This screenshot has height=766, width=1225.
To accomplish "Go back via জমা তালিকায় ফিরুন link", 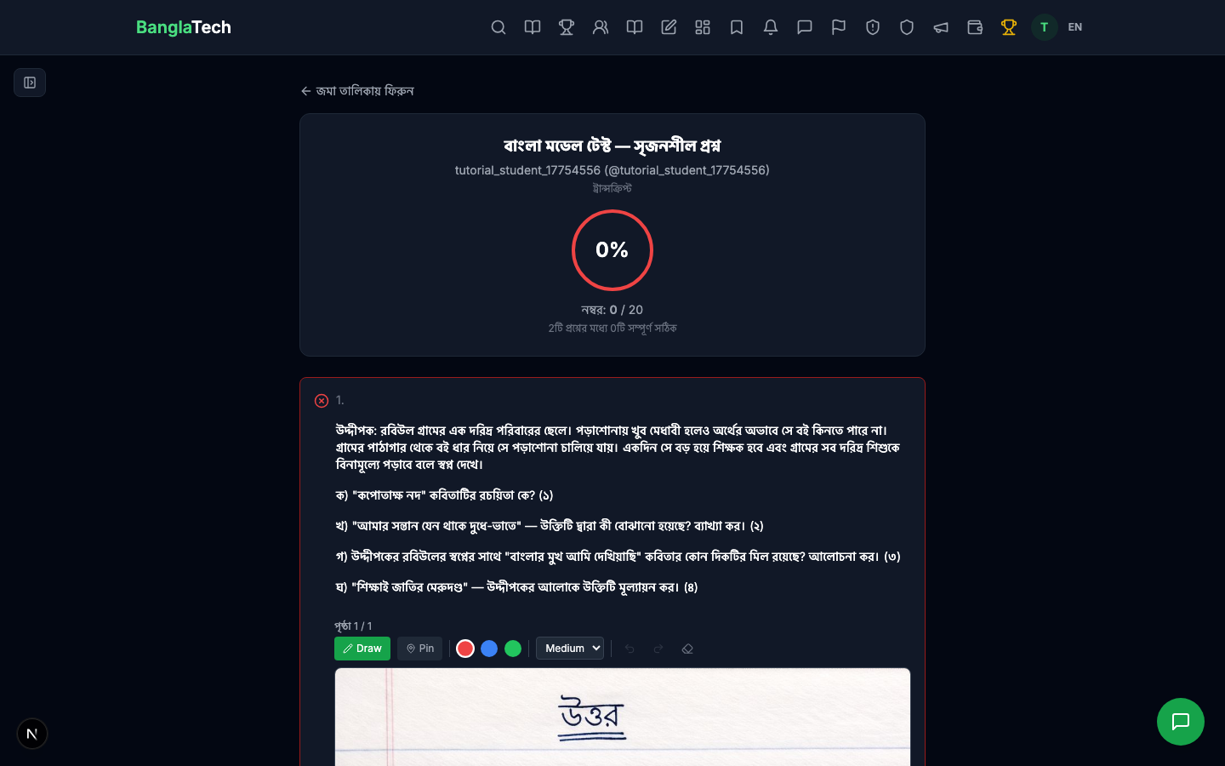I will [357, 91].
